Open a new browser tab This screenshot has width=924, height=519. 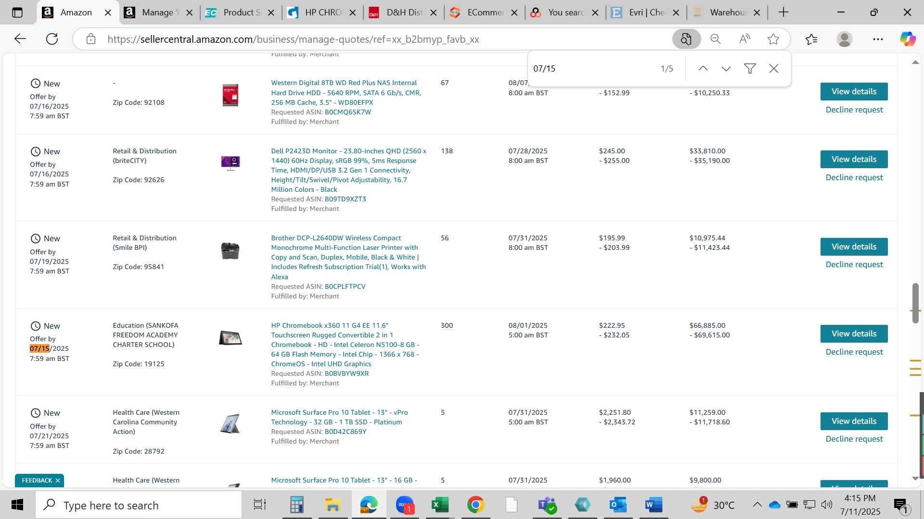point(783,12)
